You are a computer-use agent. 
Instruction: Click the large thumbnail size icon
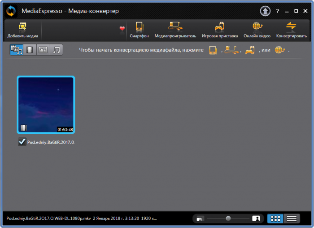pos(256,219)
